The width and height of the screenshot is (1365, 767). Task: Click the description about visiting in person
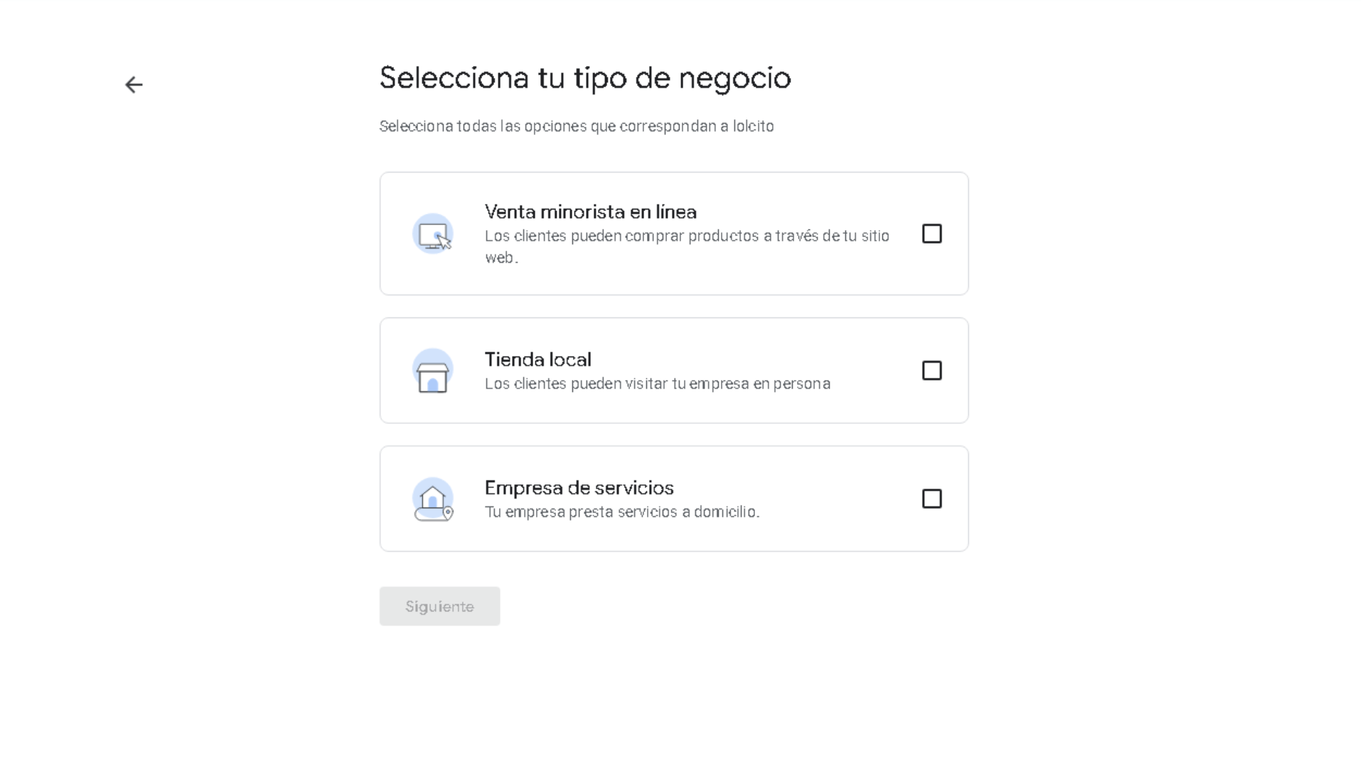658,383
